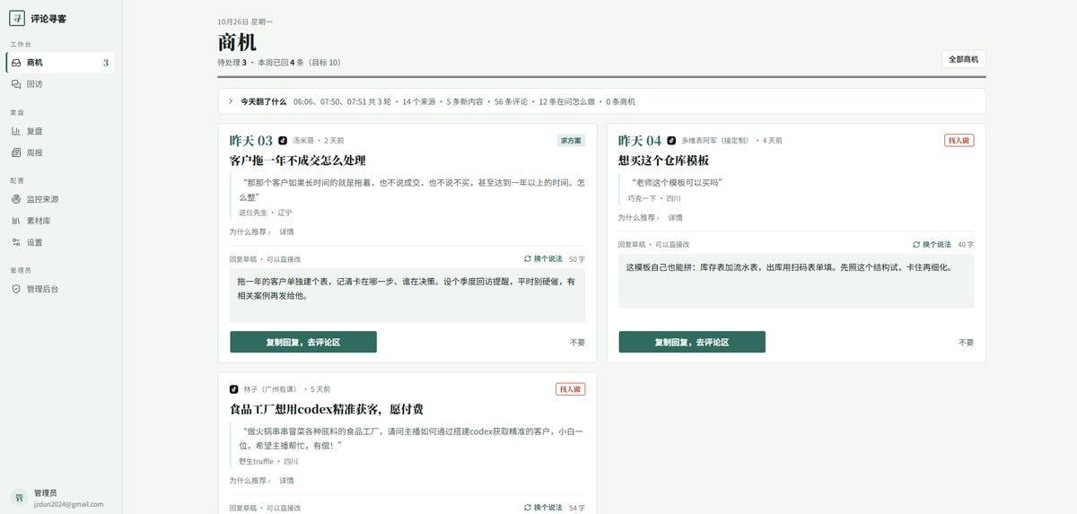Click author name 多维表阿军（接定制）
Image resolution: width=1077 pixels, height=514 pixels.
[717, 141]
